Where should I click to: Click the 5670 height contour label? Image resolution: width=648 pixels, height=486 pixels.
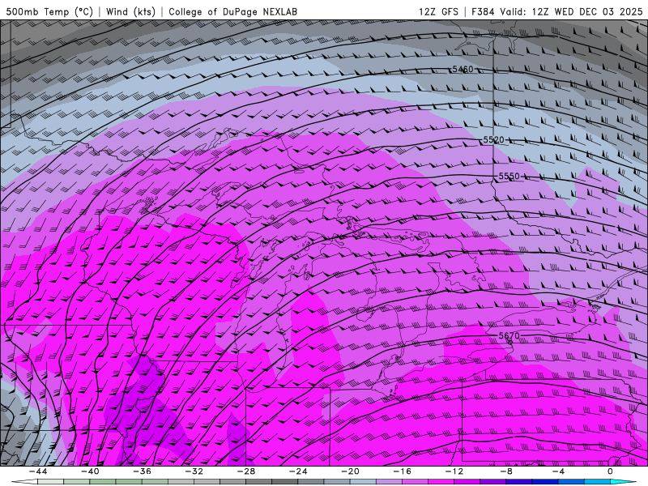(509, 336)
